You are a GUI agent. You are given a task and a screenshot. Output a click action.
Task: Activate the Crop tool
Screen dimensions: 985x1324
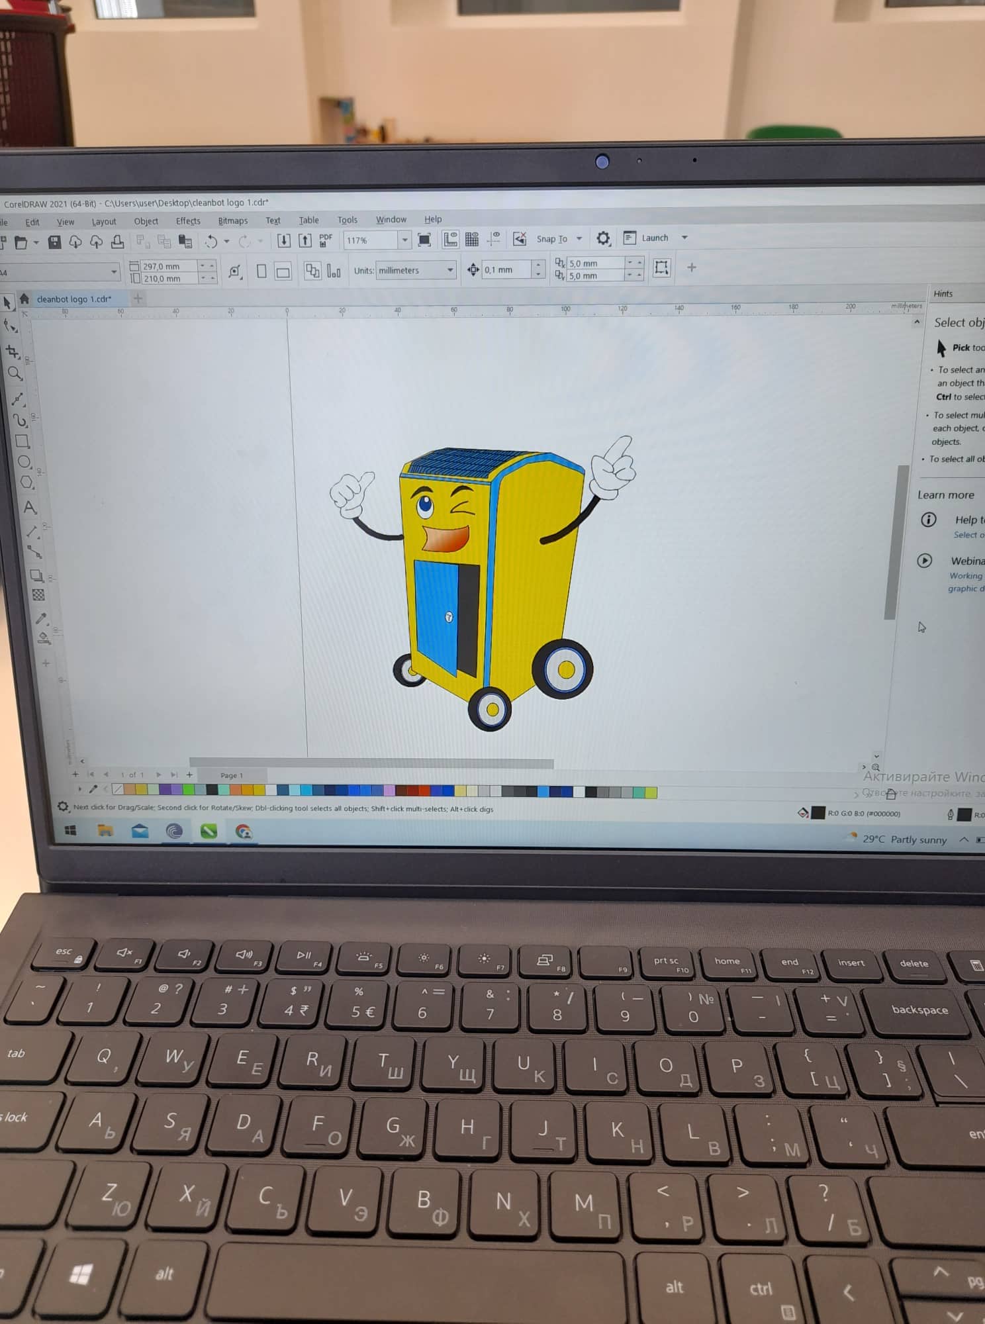(x=12, y=351)
